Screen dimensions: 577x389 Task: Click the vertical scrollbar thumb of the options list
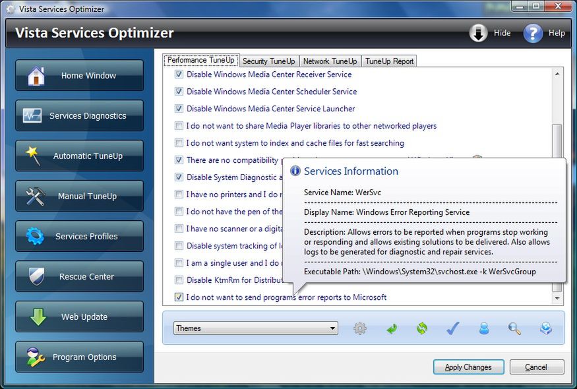tap(557, 142)
